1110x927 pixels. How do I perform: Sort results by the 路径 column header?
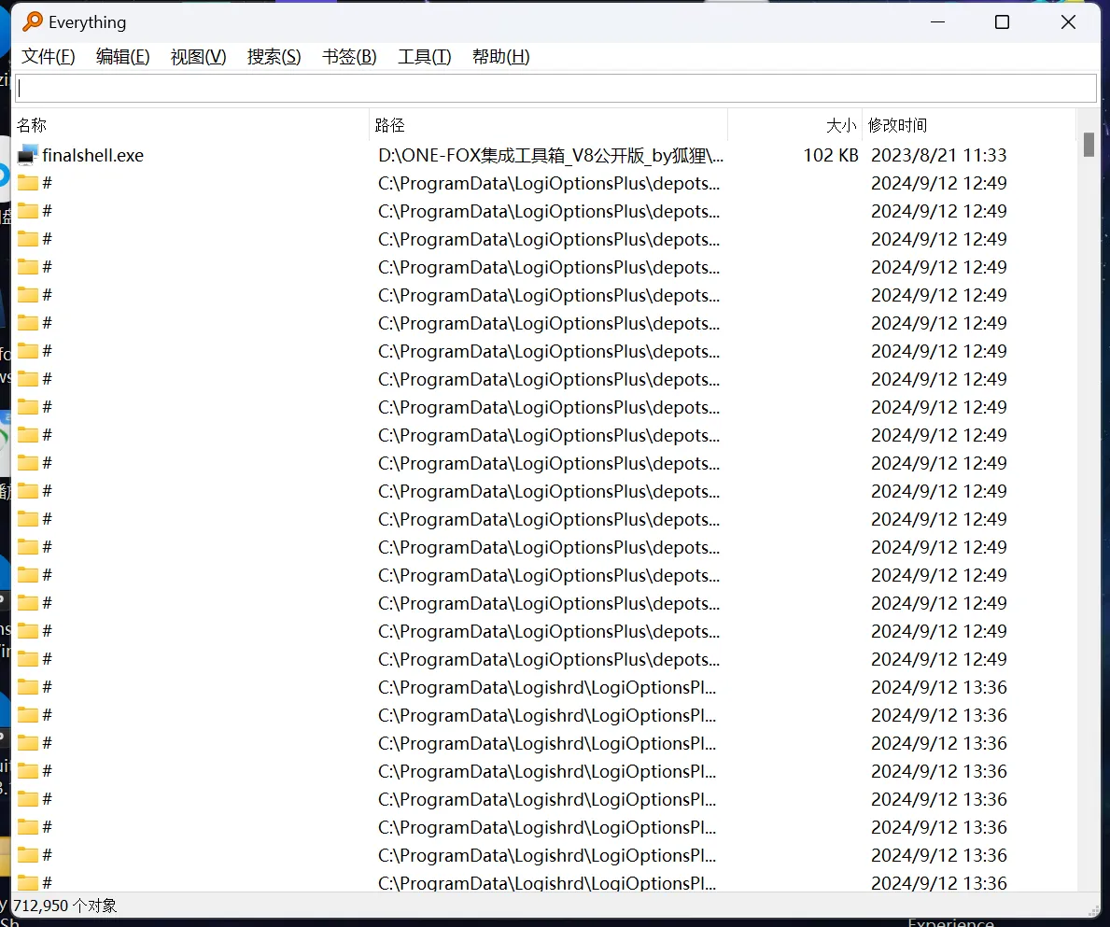tap(549, 125)
